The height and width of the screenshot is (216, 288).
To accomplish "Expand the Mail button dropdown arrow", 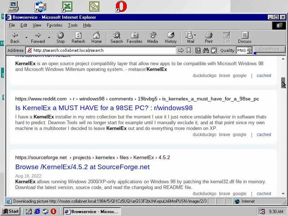I will (195, 35).
